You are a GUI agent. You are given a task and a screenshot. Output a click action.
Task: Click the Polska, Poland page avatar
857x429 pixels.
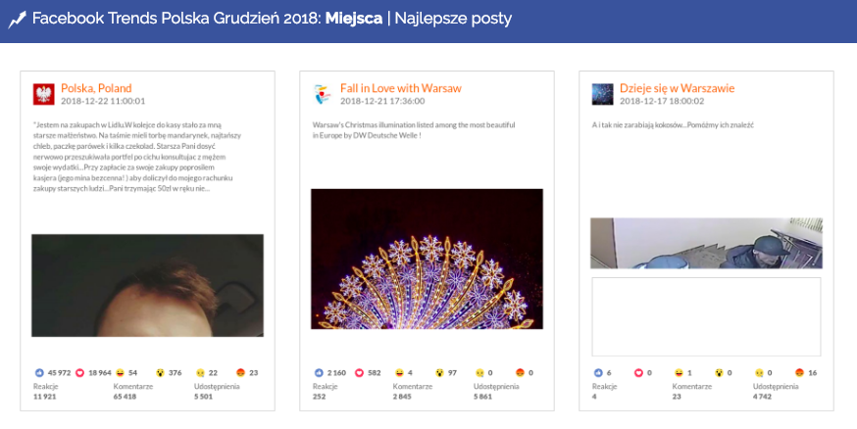[43, 94]
